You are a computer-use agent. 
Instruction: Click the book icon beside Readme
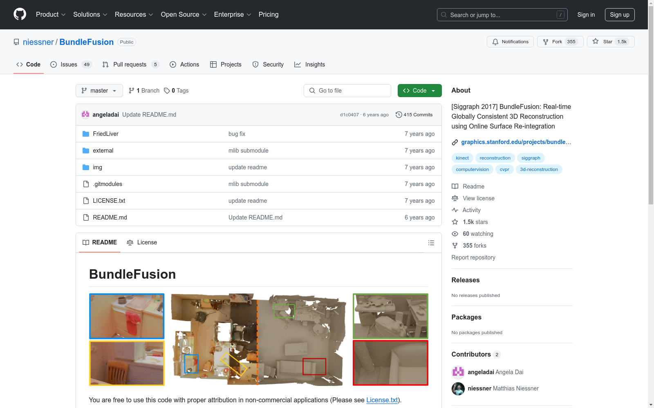pyautogui.click(x=455, y=186)
